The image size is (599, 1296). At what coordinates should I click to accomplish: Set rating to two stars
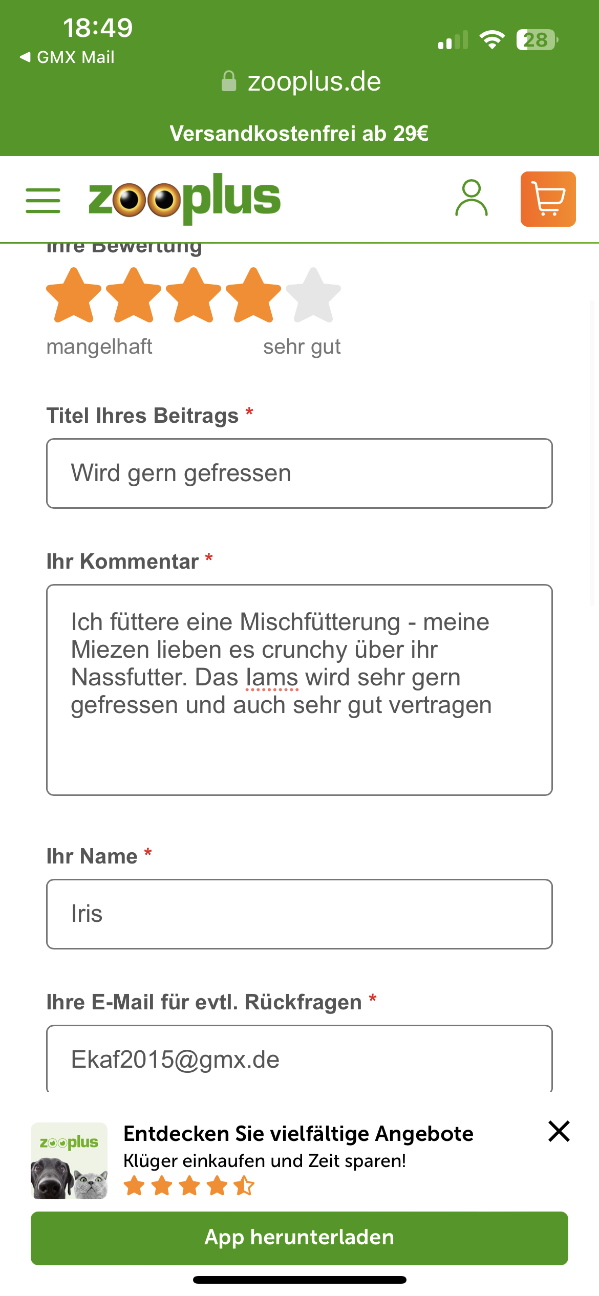click(134, 295)
